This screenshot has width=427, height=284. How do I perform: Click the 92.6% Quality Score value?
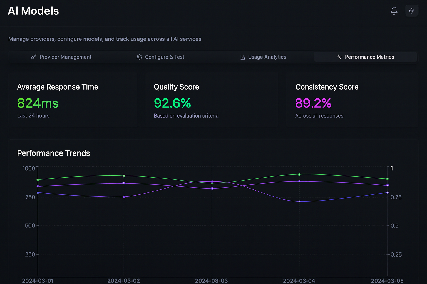coord(172,103)
